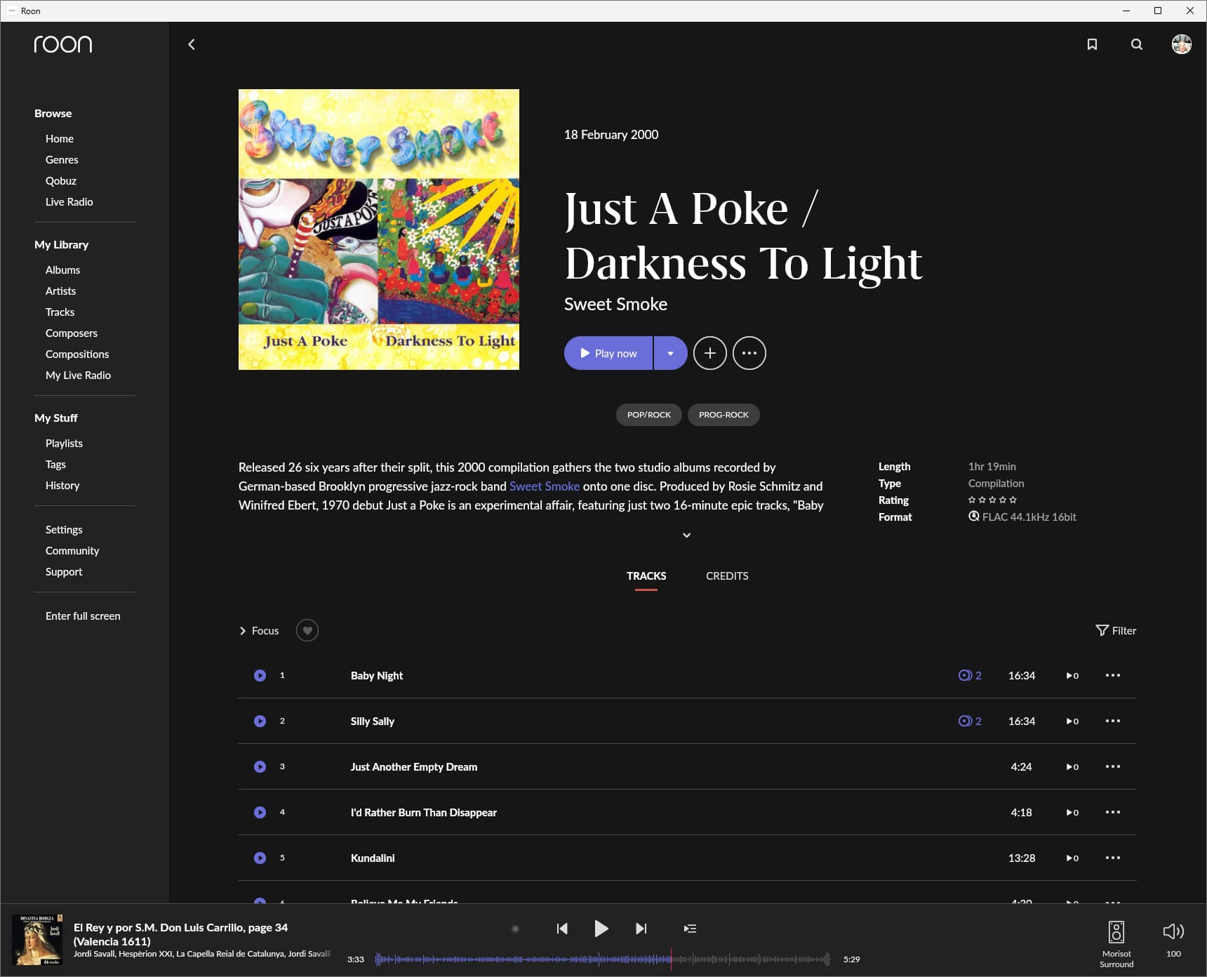Open search from the top toolbar

click(x=1136, y=44)
